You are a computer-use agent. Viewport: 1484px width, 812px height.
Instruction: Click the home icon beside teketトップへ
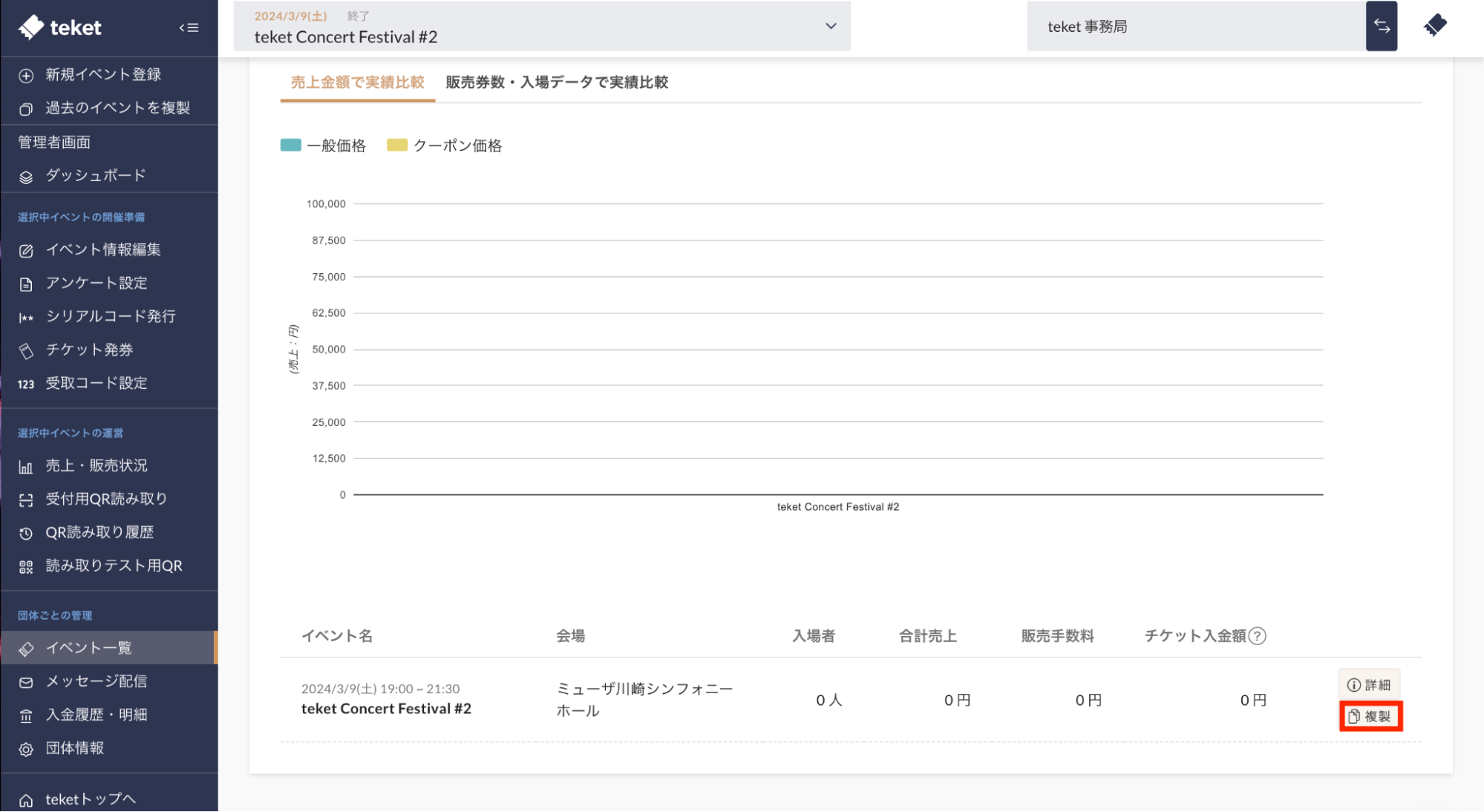[26, 800]
